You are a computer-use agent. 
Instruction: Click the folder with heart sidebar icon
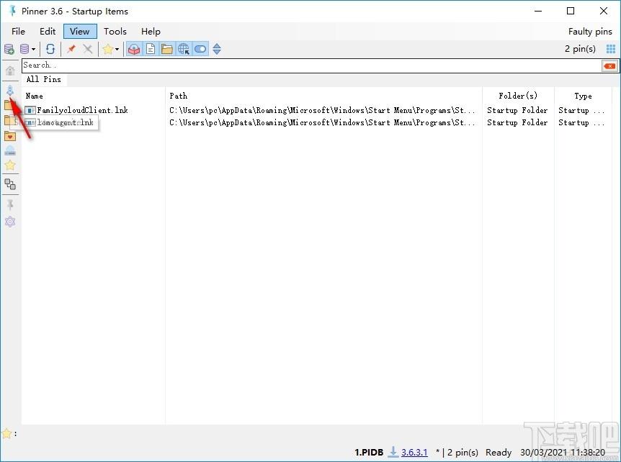click(10, 136)
